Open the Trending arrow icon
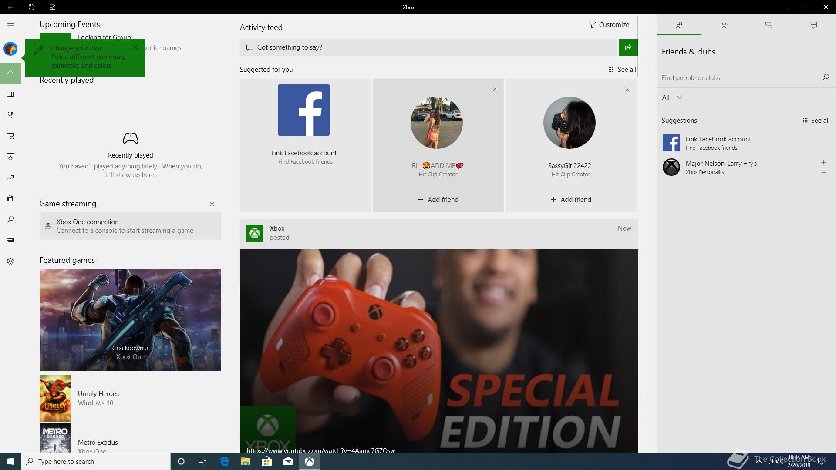Screen dimensions: 836x470 pos(10,178)
